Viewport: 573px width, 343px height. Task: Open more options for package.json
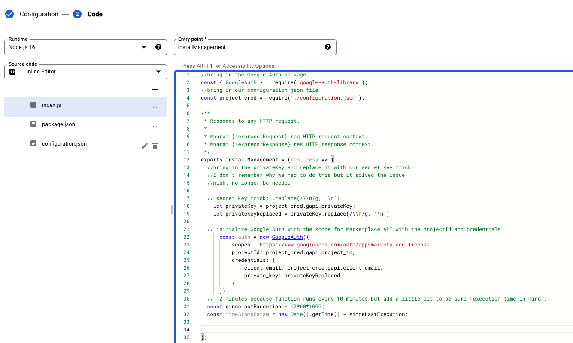pos(155,127)
